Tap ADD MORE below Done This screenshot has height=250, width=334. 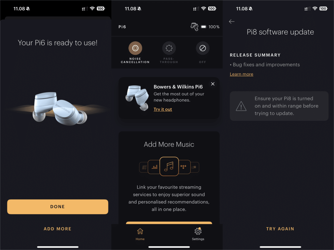tap(58, 229)
